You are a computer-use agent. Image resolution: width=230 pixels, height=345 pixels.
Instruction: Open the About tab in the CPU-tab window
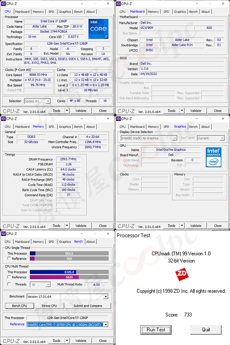(x=91, y=12)
